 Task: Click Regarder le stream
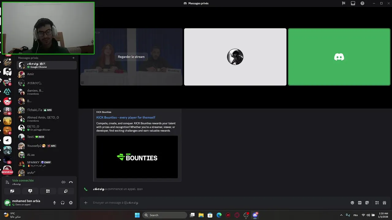(x=131, y=57)
